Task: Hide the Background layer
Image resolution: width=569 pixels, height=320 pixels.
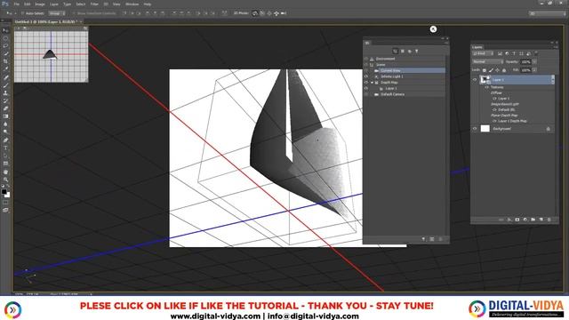Action: 475,128
